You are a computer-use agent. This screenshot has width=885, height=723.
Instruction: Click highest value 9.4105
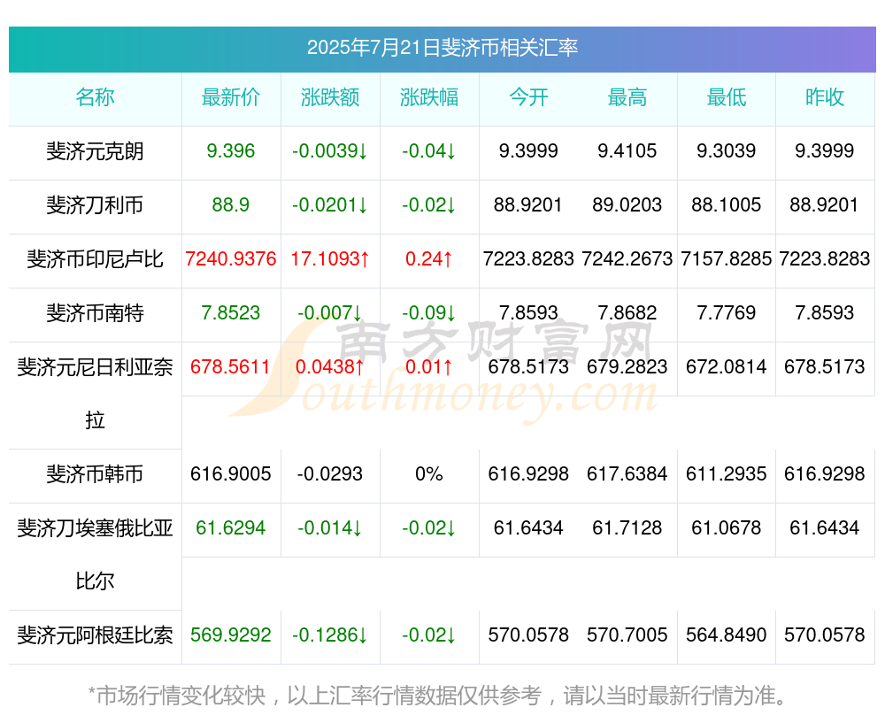627,150
